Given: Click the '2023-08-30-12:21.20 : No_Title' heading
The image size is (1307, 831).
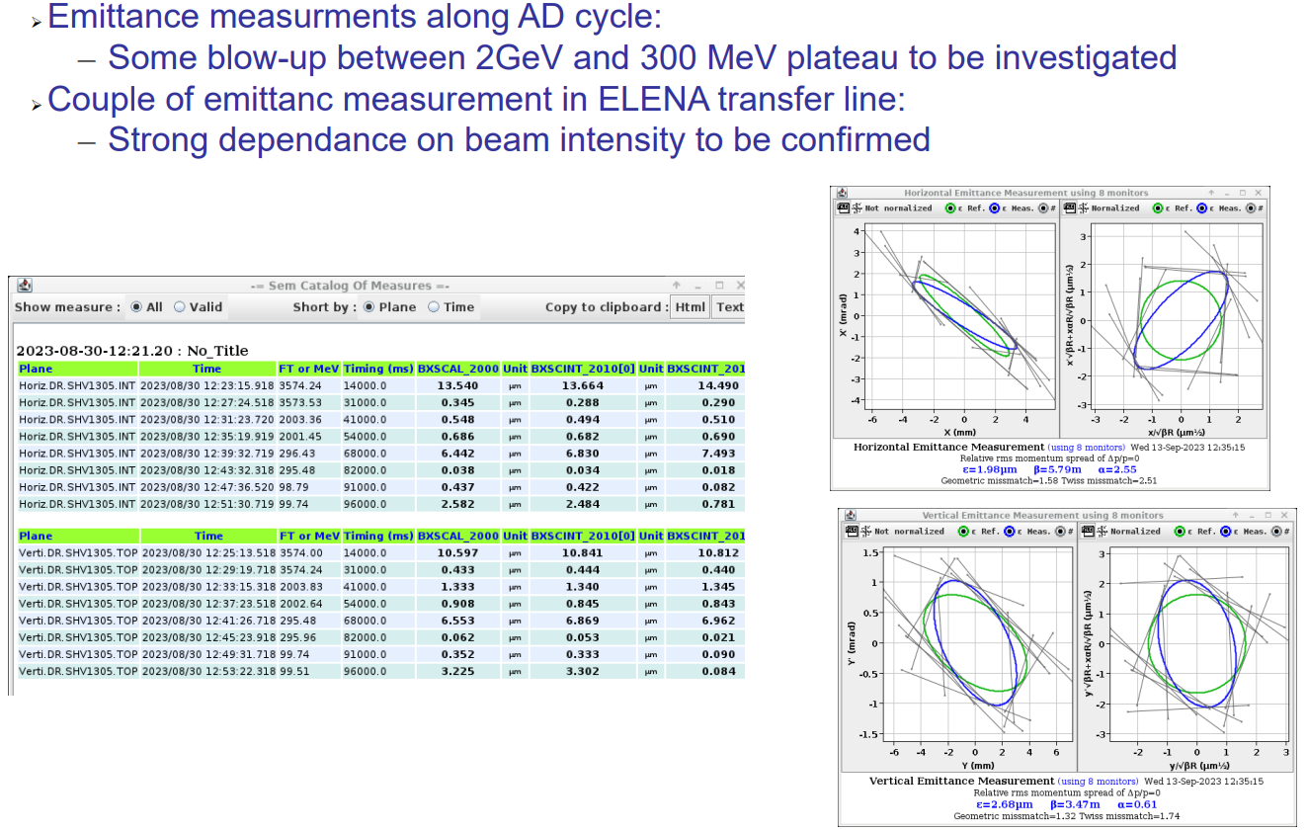Looking at the screenshot, I should 132,351.
